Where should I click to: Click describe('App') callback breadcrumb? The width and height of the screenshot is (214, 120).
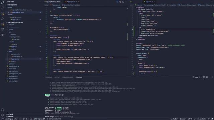71,5
